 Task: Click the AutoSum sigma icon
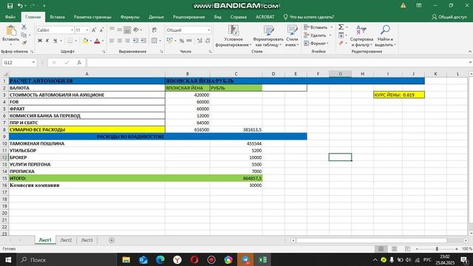tap(341, 27)
